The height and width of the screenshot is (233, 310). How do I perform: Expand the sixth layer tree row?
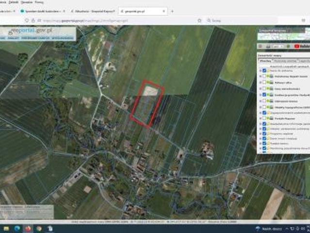click(x=261, y=101)
